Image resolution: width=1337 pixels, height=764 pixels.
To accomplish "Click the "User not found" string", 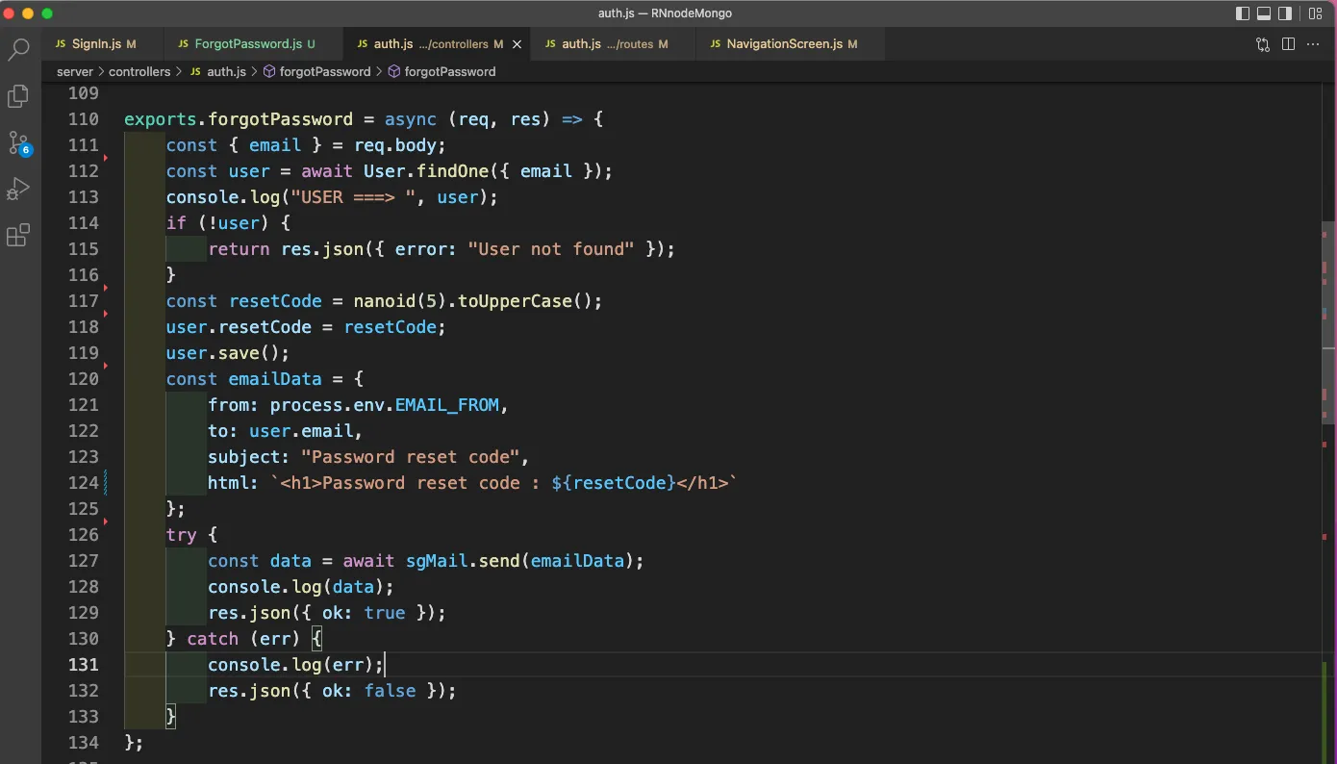I will click(551, 249).
